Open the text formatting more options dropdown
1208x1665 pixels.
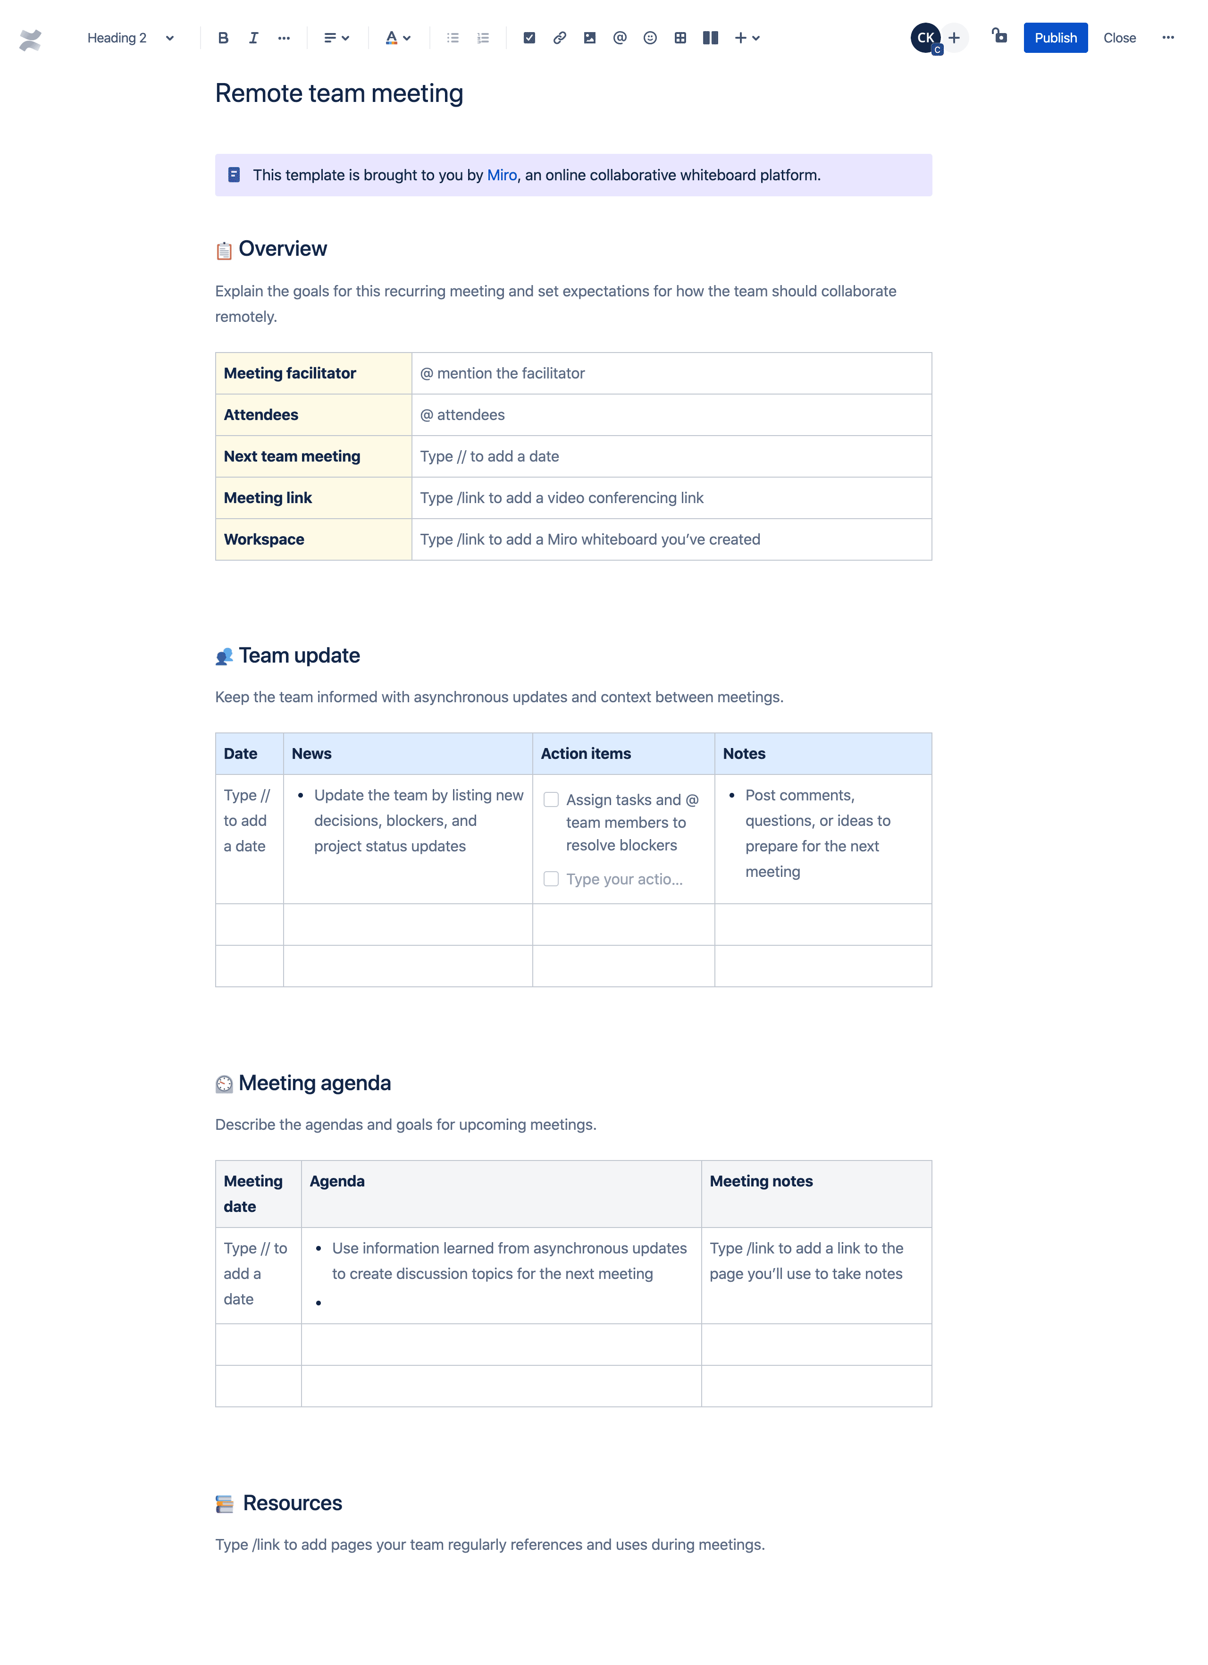pos(283,37)
